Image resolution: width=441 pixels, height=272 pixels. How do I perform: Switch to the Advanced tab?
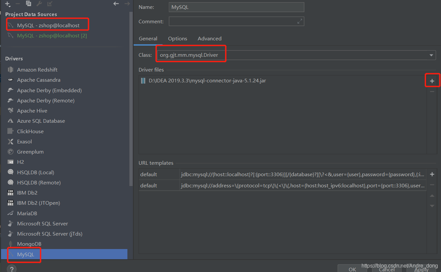tap(209, 39)
